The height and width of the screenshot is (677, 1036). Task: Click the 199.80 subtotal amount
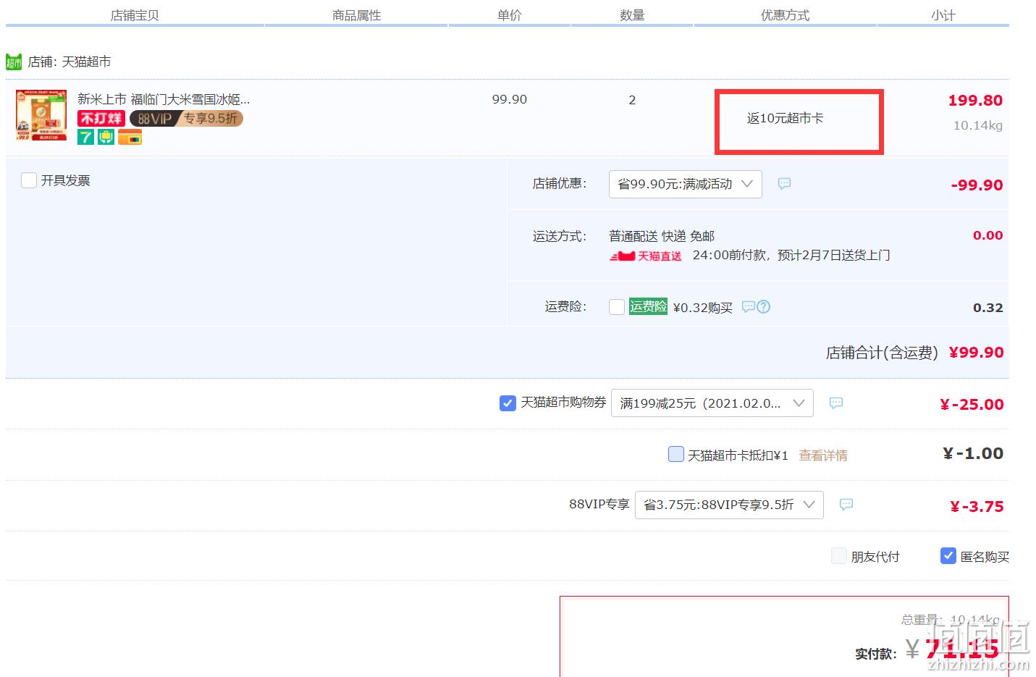[975, 101]
